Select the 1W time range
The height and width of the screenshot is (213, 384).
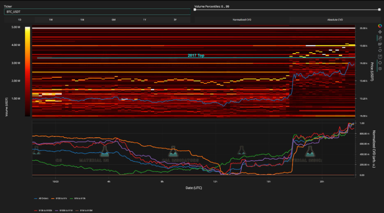pos(51,20)
